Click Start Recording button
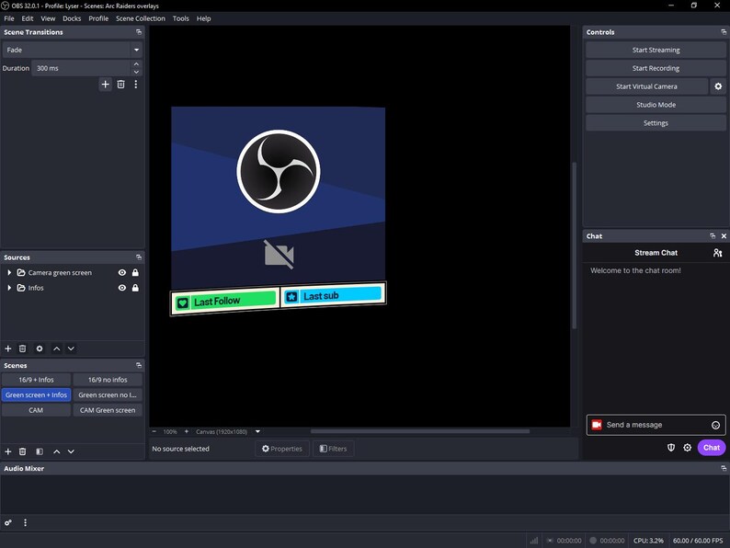The height and width of the screenshot is (548, 730). tap(656, 68)
